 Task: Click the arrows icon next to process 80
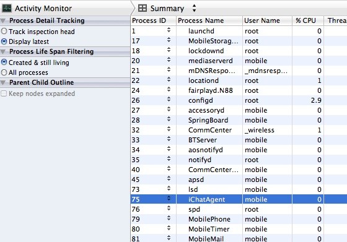tap(169, 228)
